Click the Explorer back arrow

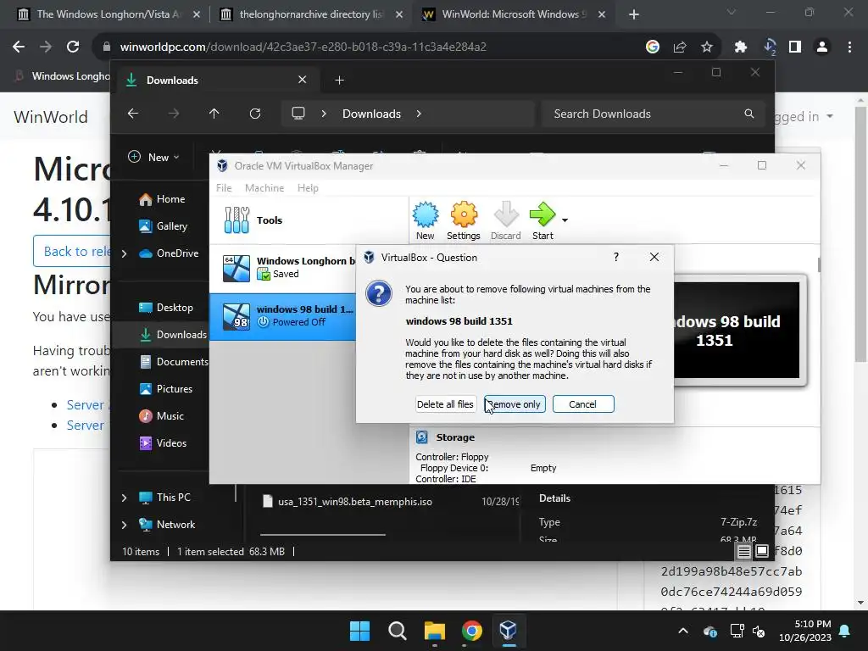pyautogui.click(x=133, y=114)
